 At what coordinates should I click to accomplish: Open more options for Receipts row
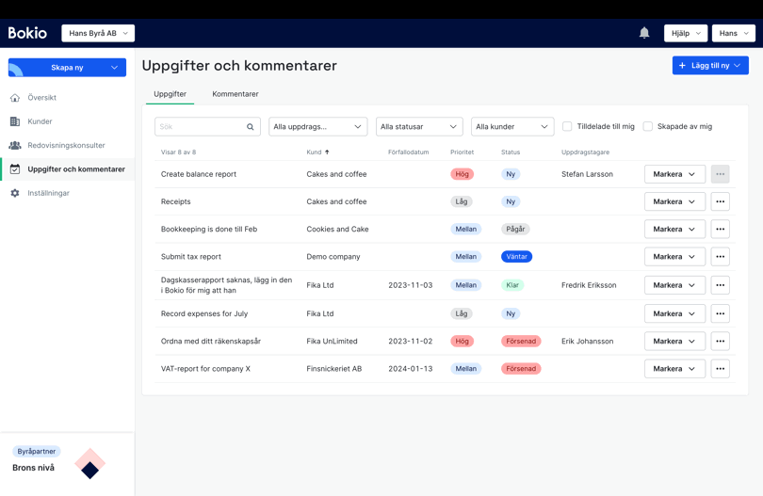pos(720,201)
